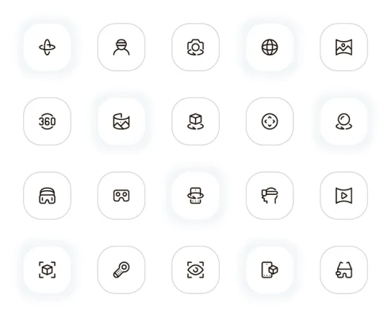Select the person wearing VR headset icon

(x=121, y=48)
